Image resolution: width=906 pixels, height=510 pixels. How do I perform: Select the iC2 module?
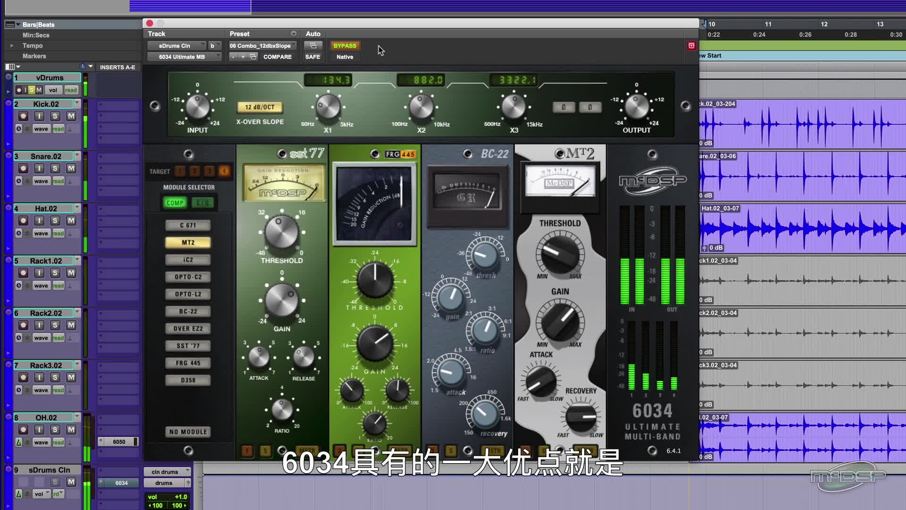click(188, 260)
